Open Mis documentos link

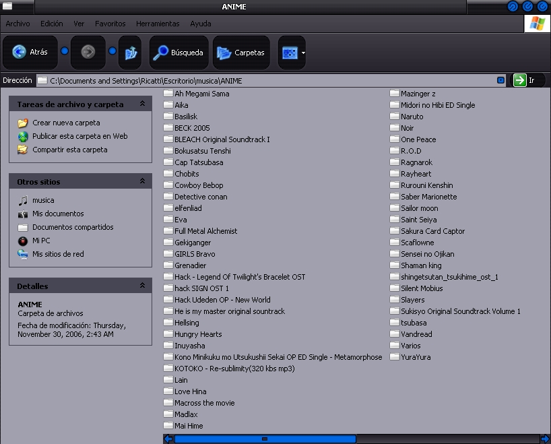click(x=58, y=214)
